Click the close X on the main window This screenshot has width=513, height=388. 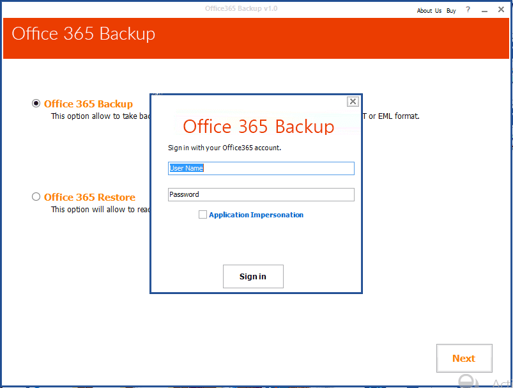pos(502,9)
